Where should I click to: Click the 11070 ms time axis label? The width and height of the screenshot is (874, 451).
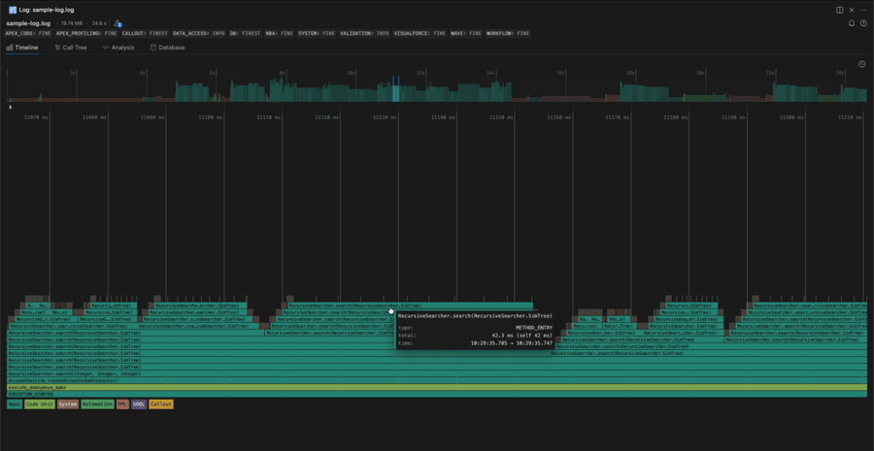(37, 117)
